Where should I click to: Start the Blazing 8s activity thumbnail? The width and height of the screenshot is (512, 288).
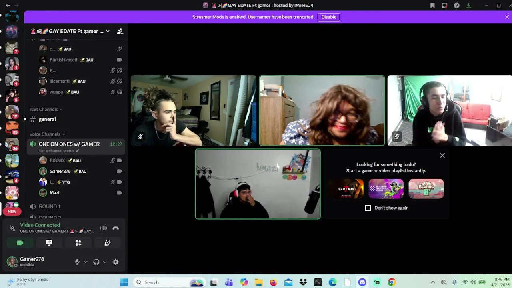pyautogui.click(x=426, y=189)
